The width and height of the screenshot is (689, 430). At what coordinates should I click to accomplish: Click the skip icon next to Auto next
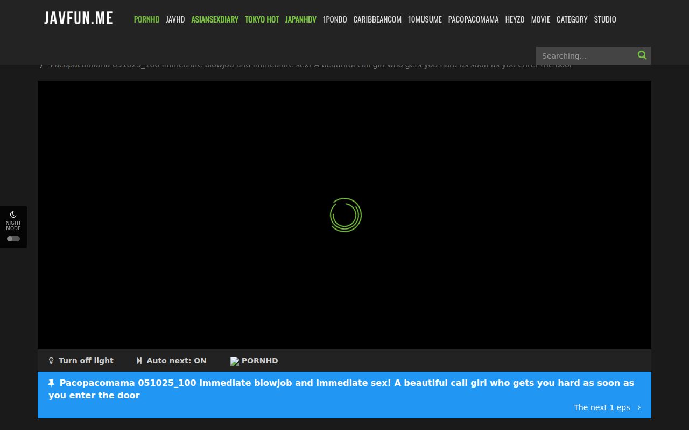(139, 361)
